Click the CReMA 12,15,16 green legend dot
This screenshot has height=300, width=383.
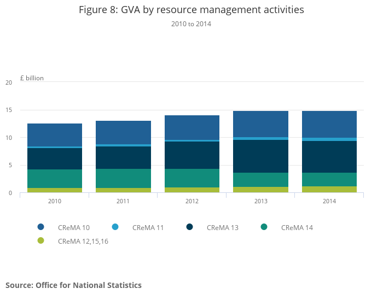41,240
